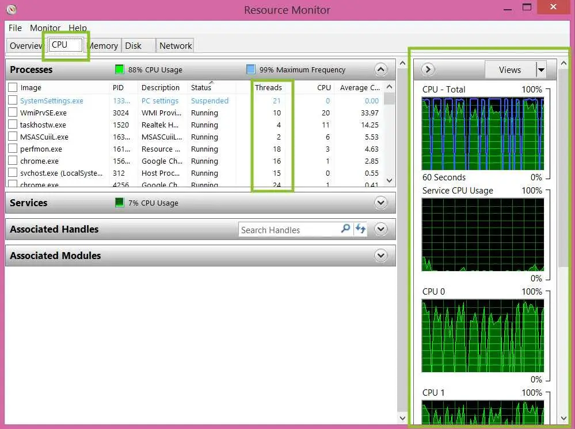Click the 33.97 average CPU value

click(x=370, y=113)
